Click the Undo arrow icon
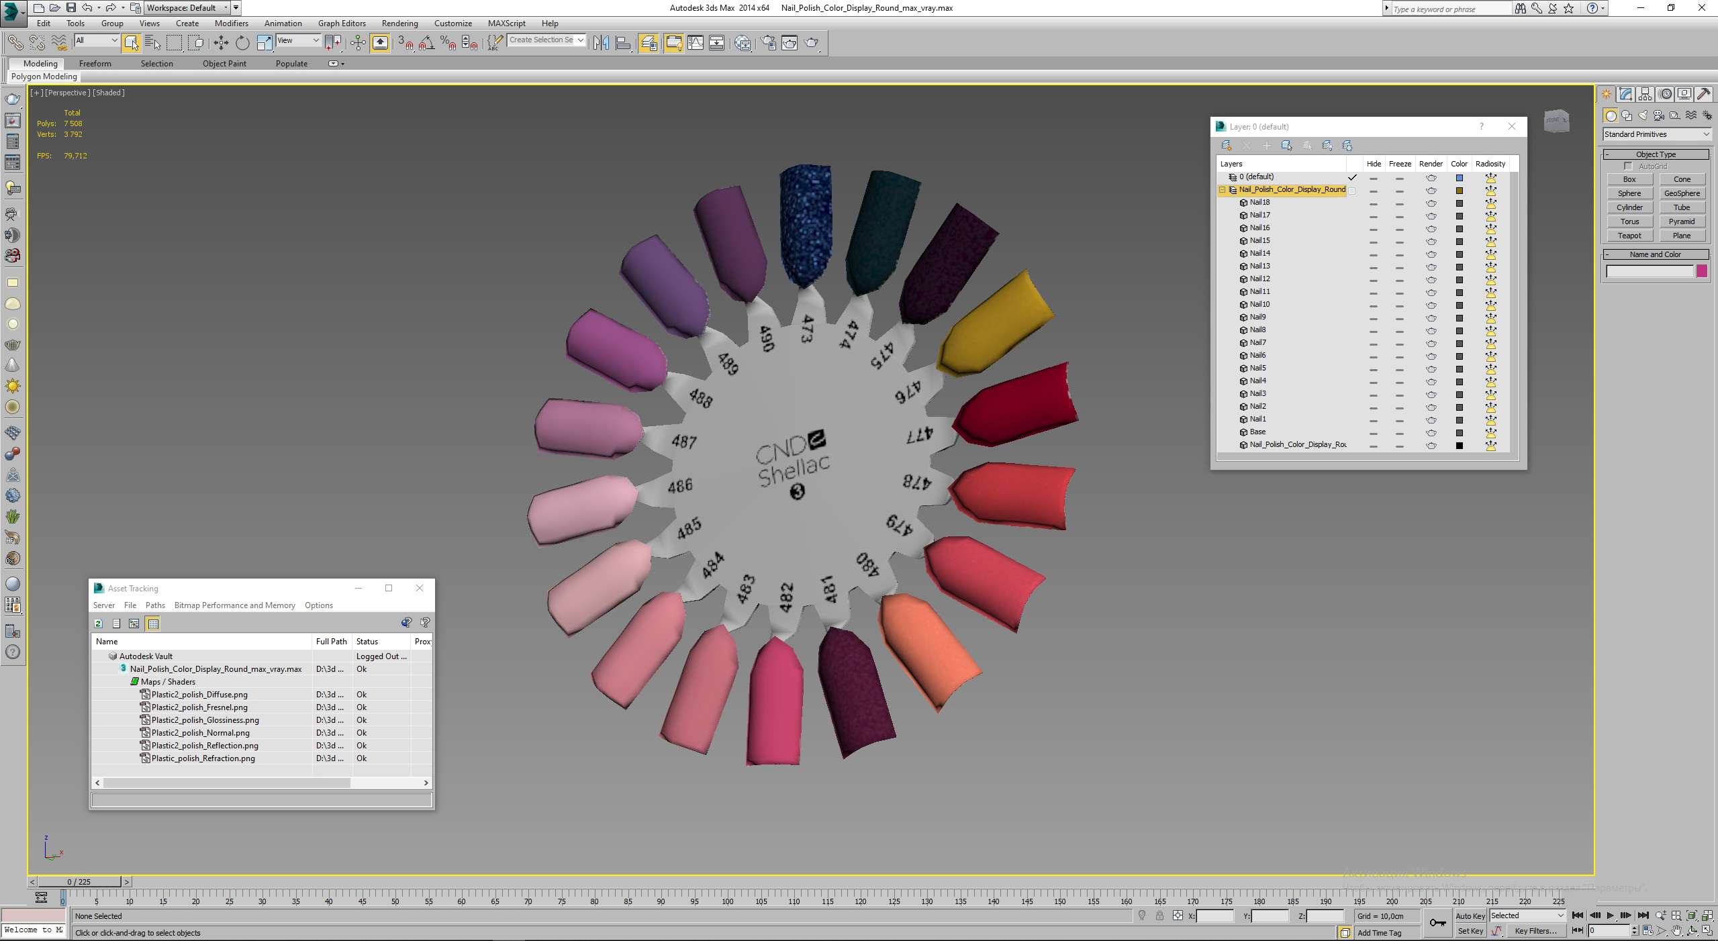 [x=87, y=8]
